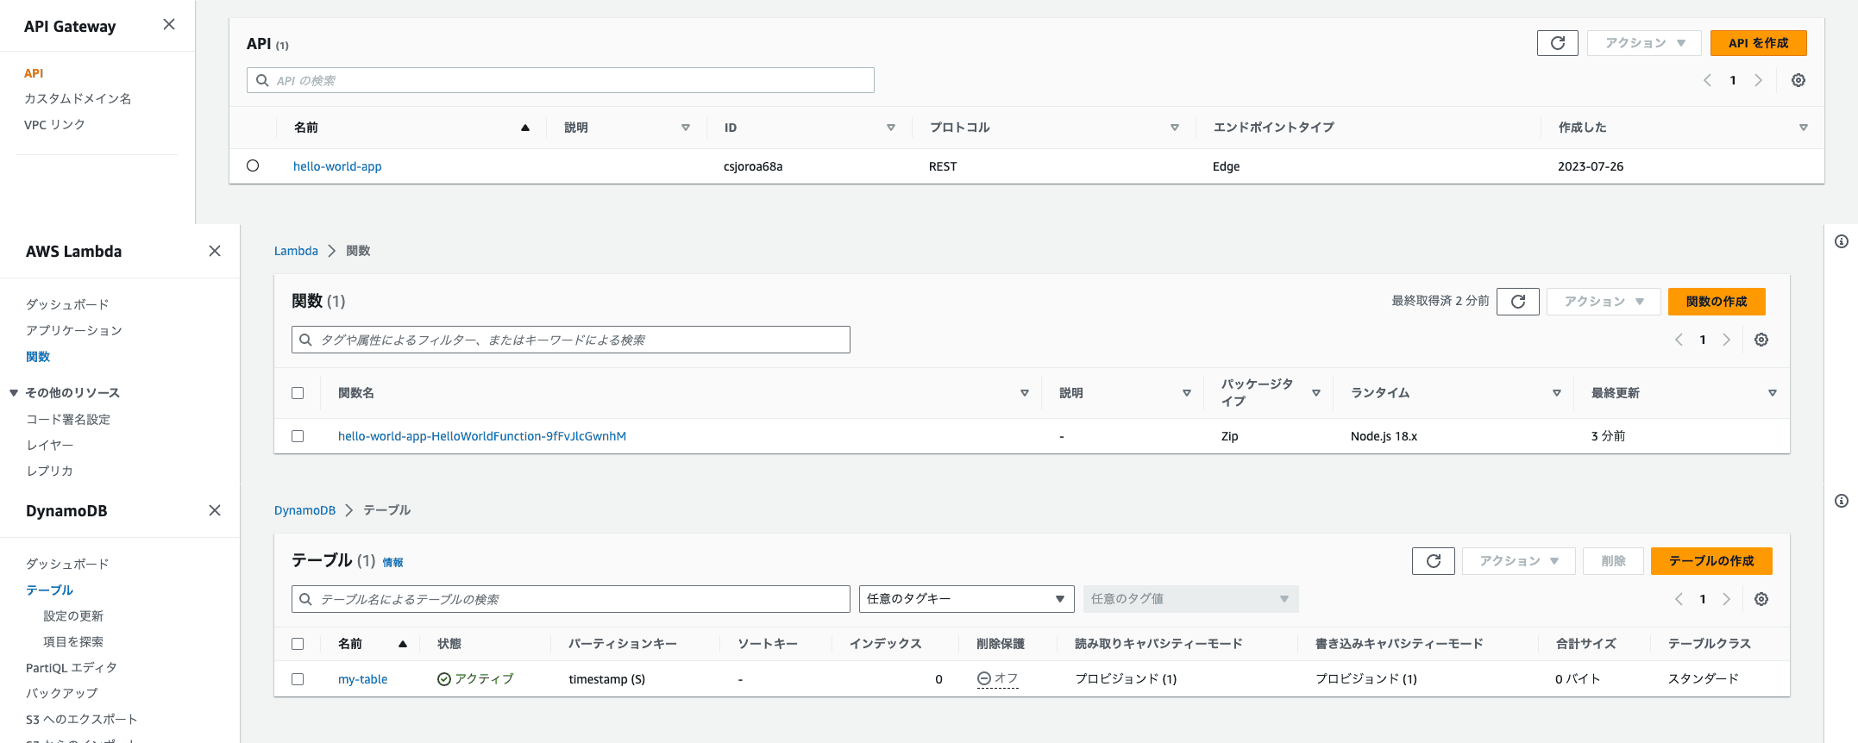
Task: Open ランタイム column sort arrow
Action: 1557,393
